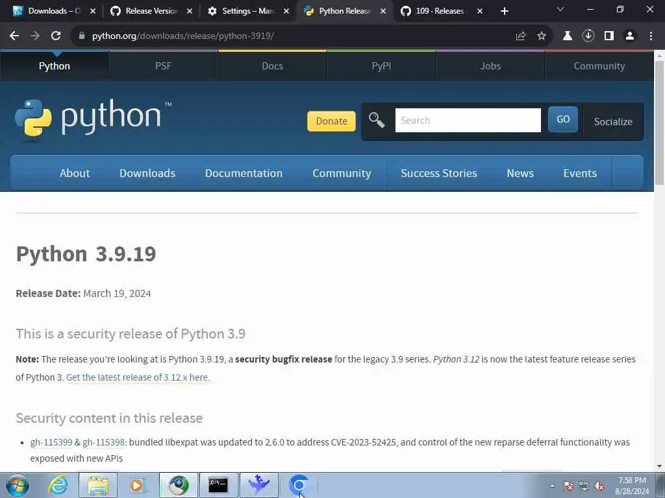Close the Downloads tab
Viewport: 665px width, 498px height.
[x=93, y=12]
